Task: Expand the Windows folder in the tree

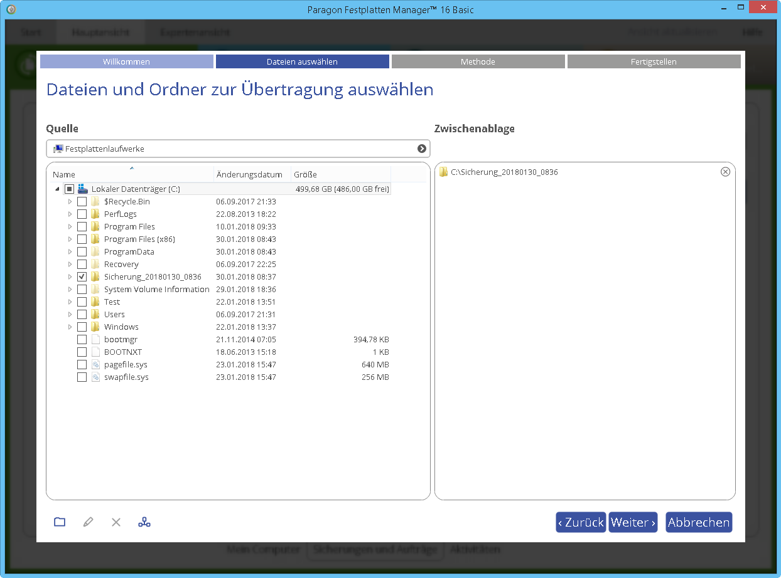Action: (70, 327)
